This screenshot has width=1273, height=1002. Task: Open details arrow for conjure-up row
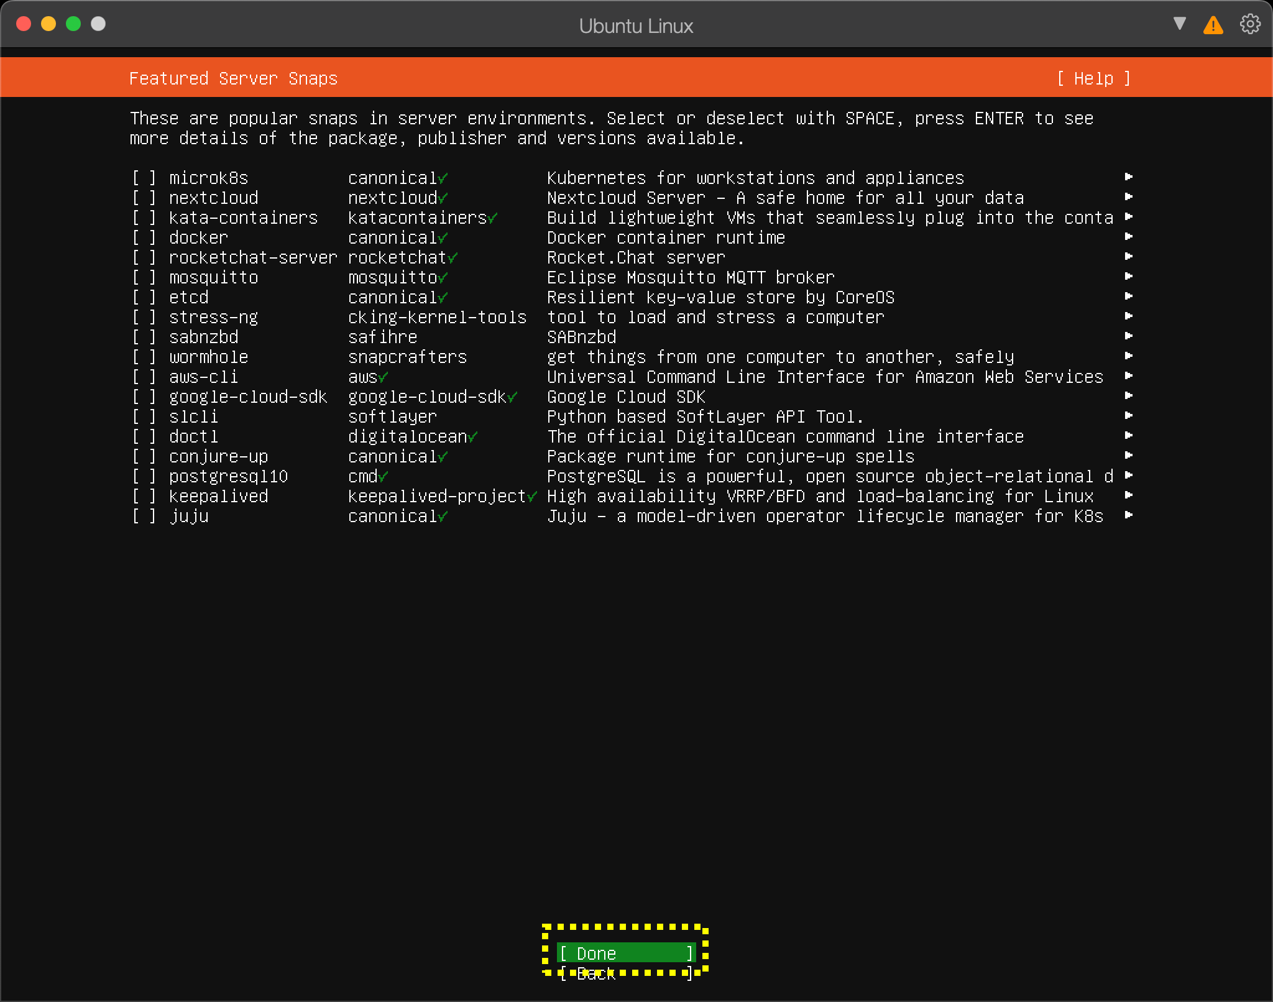pyautogui.click(x=1129, y=456)
